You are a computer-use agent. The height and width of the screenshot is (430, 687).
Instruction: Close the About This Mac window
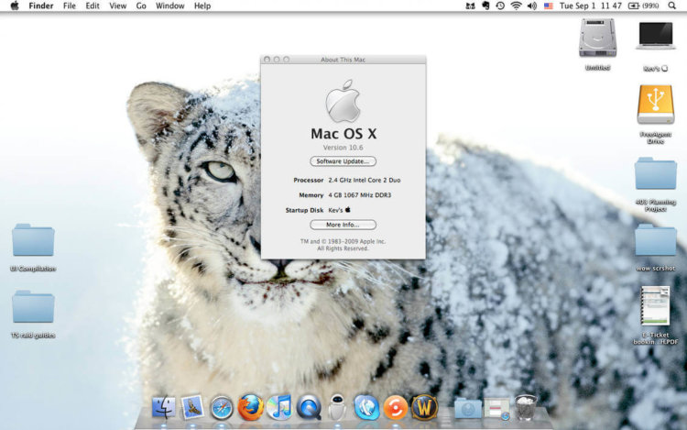tap(267, 60)
